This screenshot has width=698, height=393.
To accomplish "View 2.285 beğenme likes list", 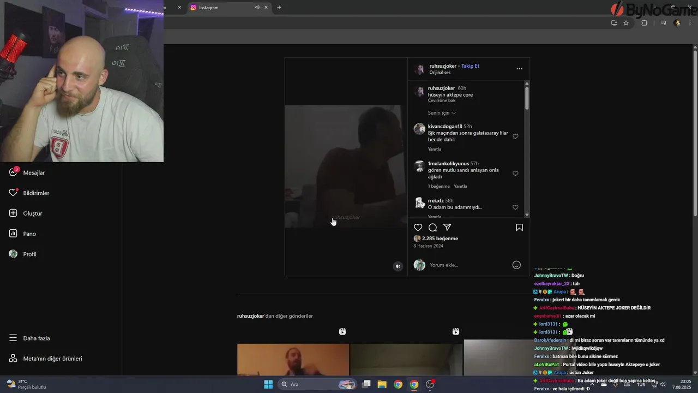I will click(x=440, y=239).
